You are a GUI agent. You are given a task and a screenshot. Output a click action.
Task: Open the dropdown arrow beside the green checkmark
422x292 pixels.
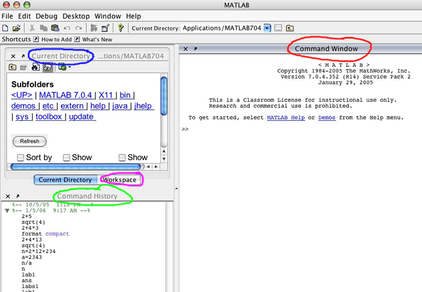tap(70, 67)
